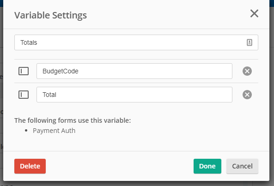Click the Totals variable name field
The height and width of the screenshot is (186, 274).
[x=136, y=42]
